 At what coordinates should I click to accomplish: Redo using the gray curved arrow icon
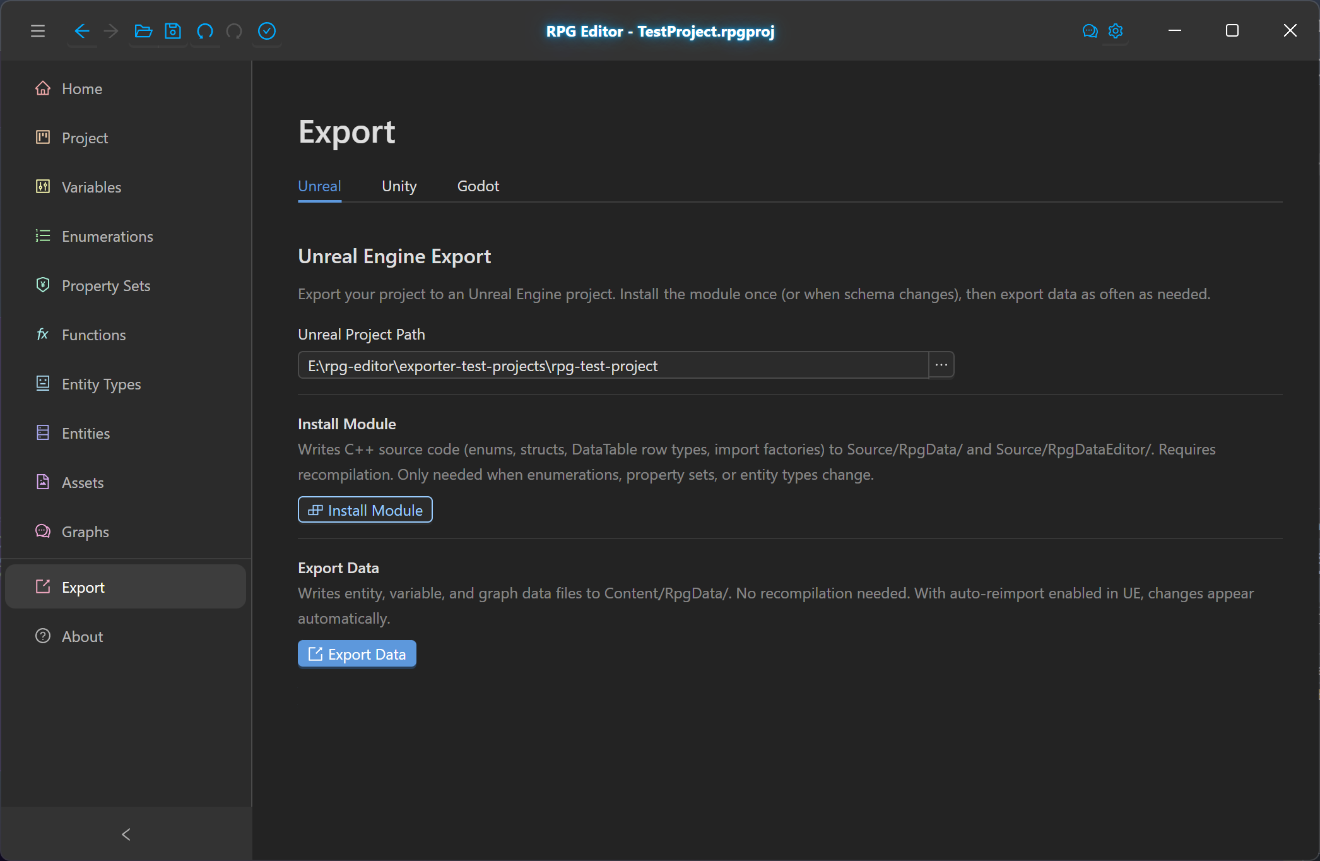pyautogui.click(x=234, y=31)
